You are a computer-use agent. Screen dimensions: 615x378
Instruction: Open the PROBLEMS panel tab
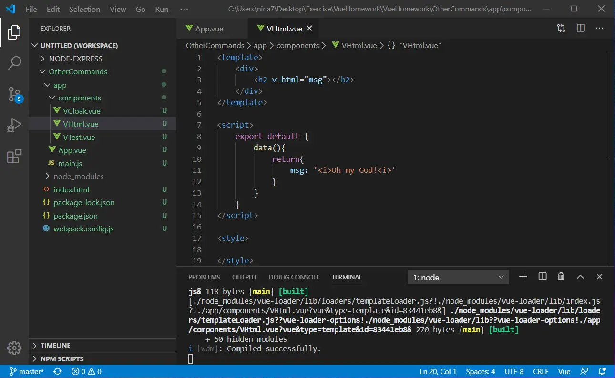[204, 277]
